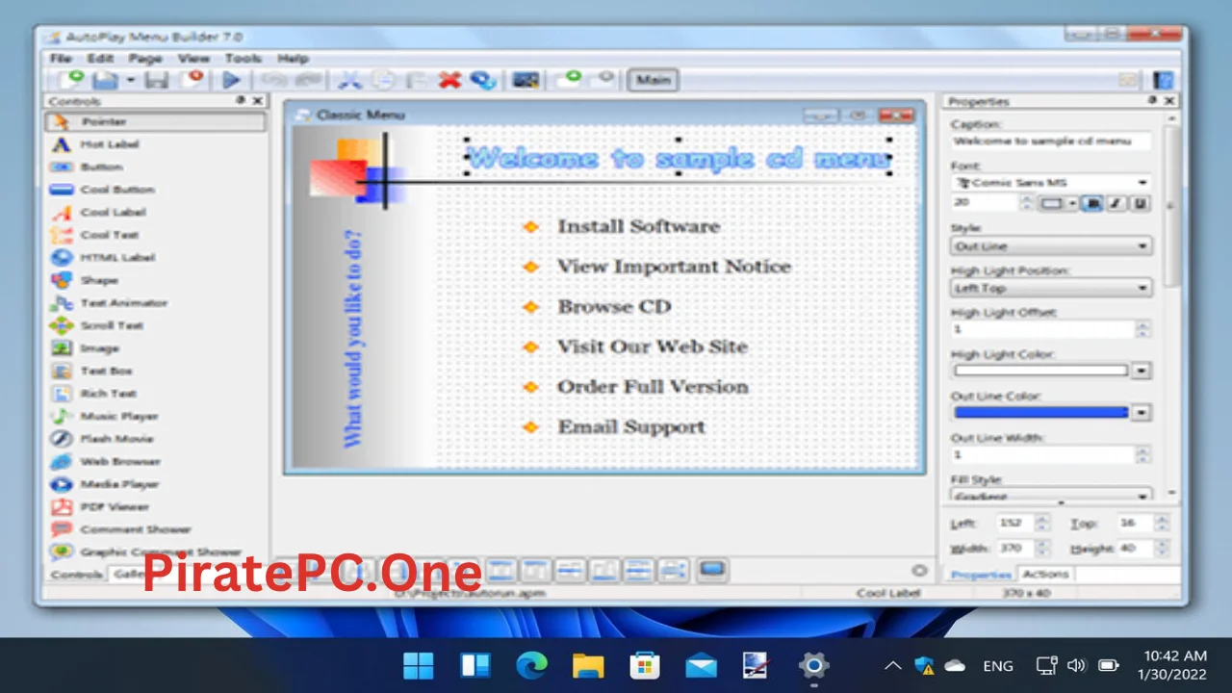Select the Scroll Text control

156,325
